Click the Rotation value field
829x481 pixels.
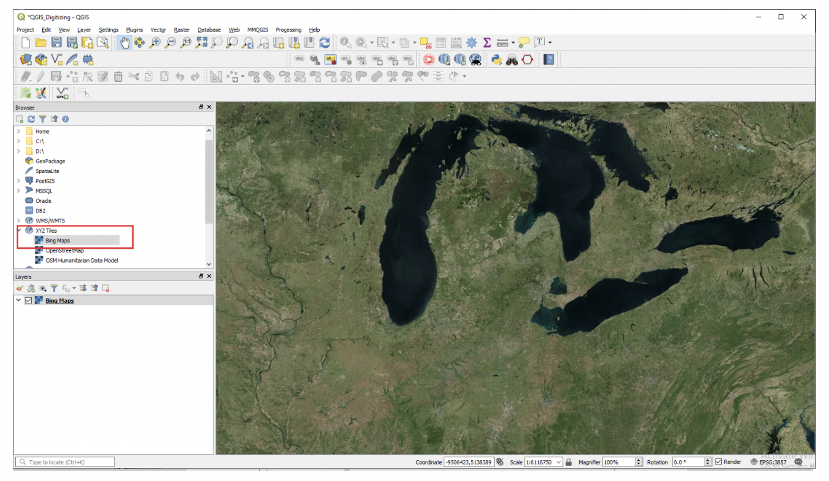(x=688, y=462)
